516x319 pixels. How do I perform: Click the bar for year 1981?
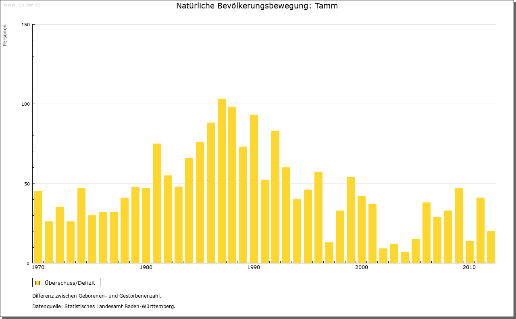tap(157, 203)
